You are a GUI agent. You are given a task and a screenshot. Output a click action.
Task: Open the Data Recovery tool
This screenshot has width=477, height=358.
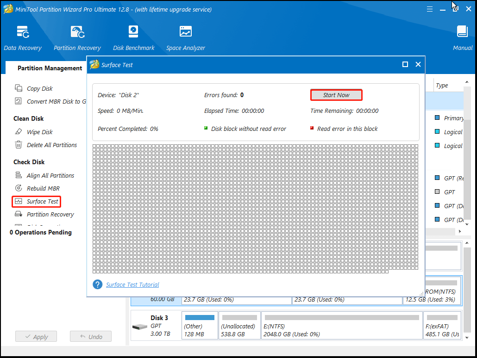click(23, 37)
